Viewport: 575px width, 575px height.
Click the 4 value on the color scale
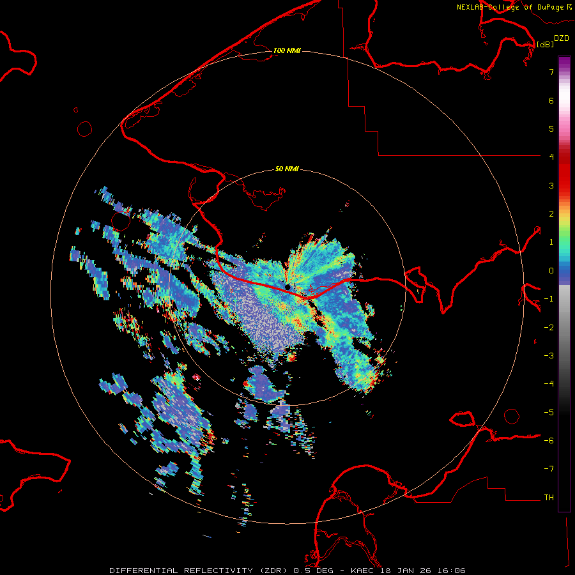pyautogui.click(x=551, y=157)
